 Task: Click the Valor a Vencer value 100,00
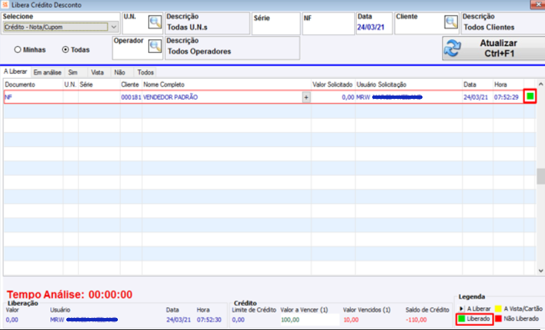coord(290,319)
